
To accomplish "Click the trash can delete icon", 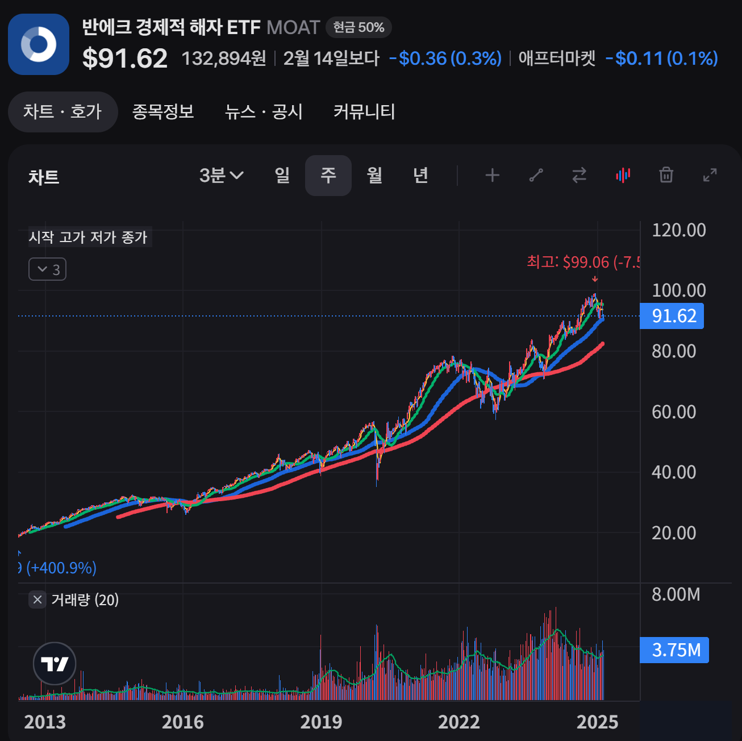I will [666, 175].
